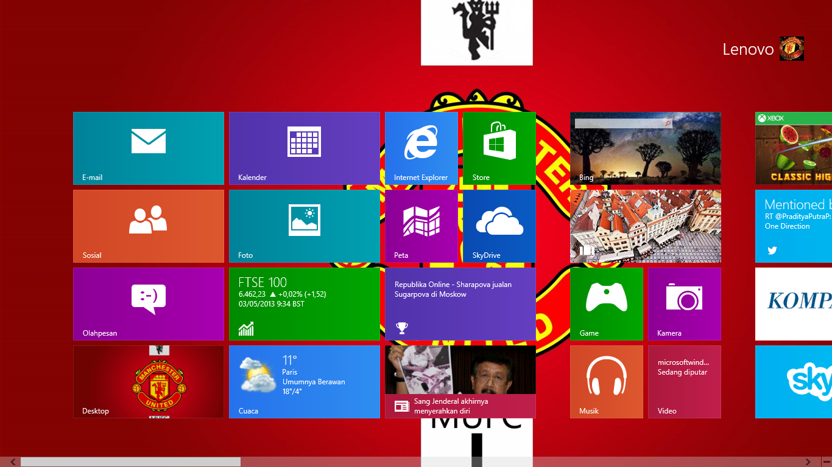Open the Kompas news tile
Screen dimensions: 832x467
794,304
